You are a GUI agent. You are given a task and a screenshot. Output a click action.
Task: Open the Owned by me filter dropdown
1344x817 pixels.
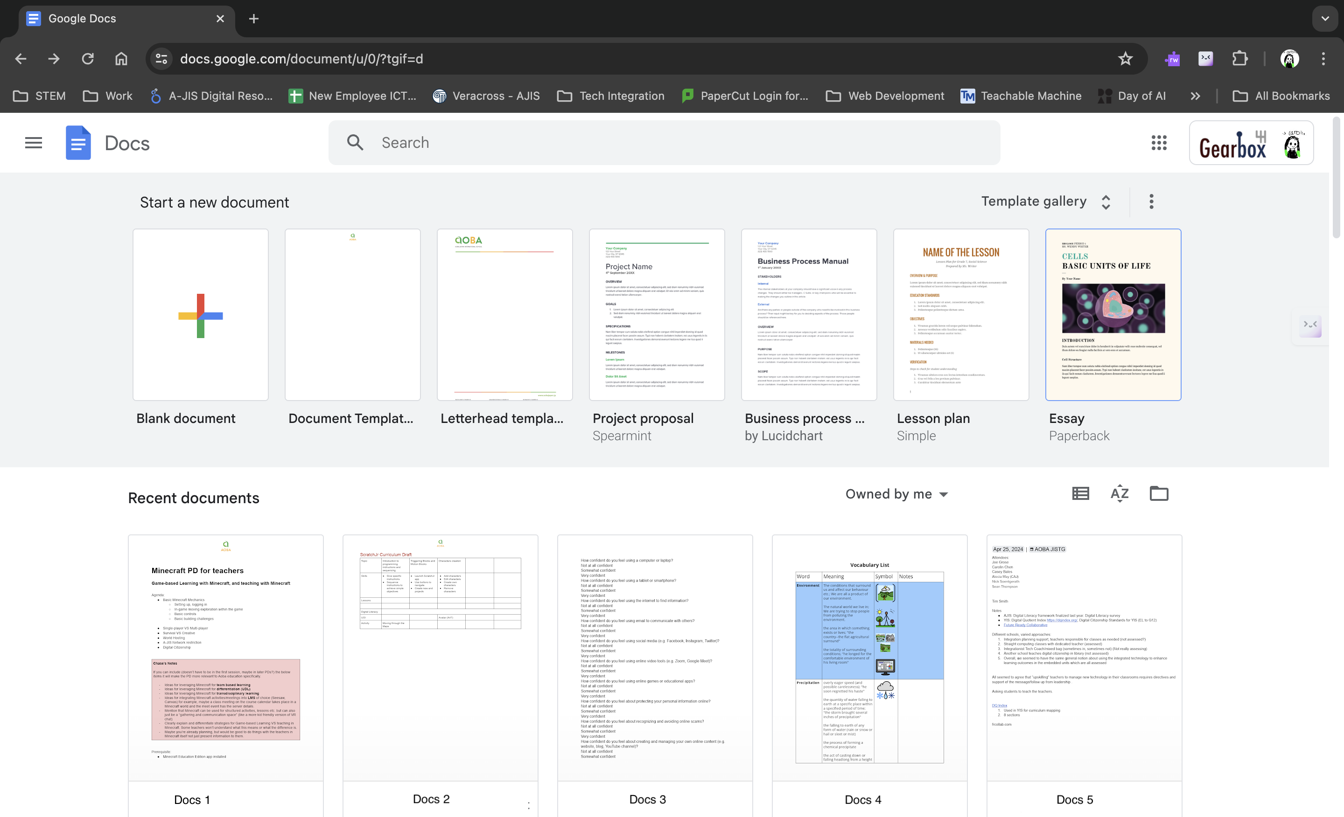pyautogui.click(x=896, y=494)
